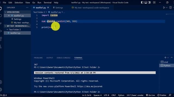
Task: Open the run button dropdown arrow
Action: click(167, 8)
